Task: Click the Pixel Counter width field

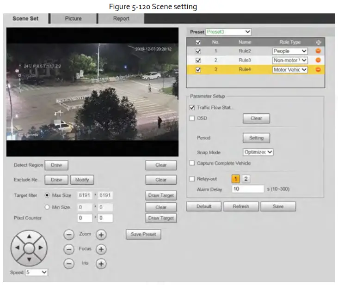Action: [x=85, y=218]
